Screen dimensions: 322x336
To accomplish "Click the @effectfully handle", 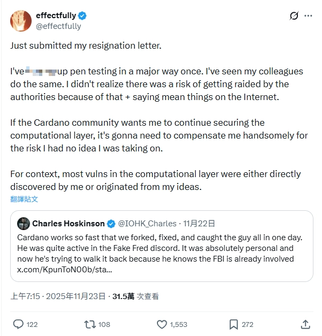I will point(58,26).
